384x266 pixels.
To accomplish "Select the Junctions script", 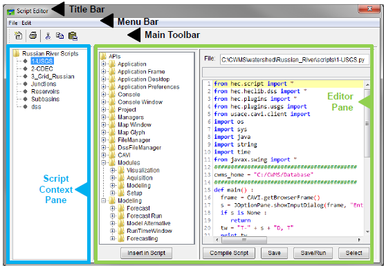I will coord(44,84).
